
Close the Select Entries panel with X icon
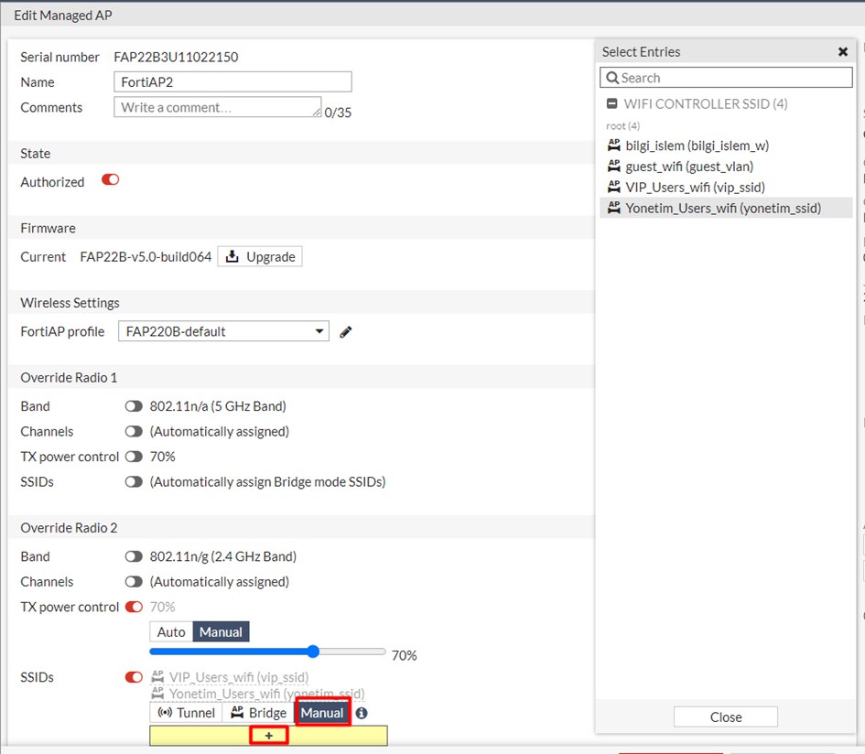click(843, 52)
